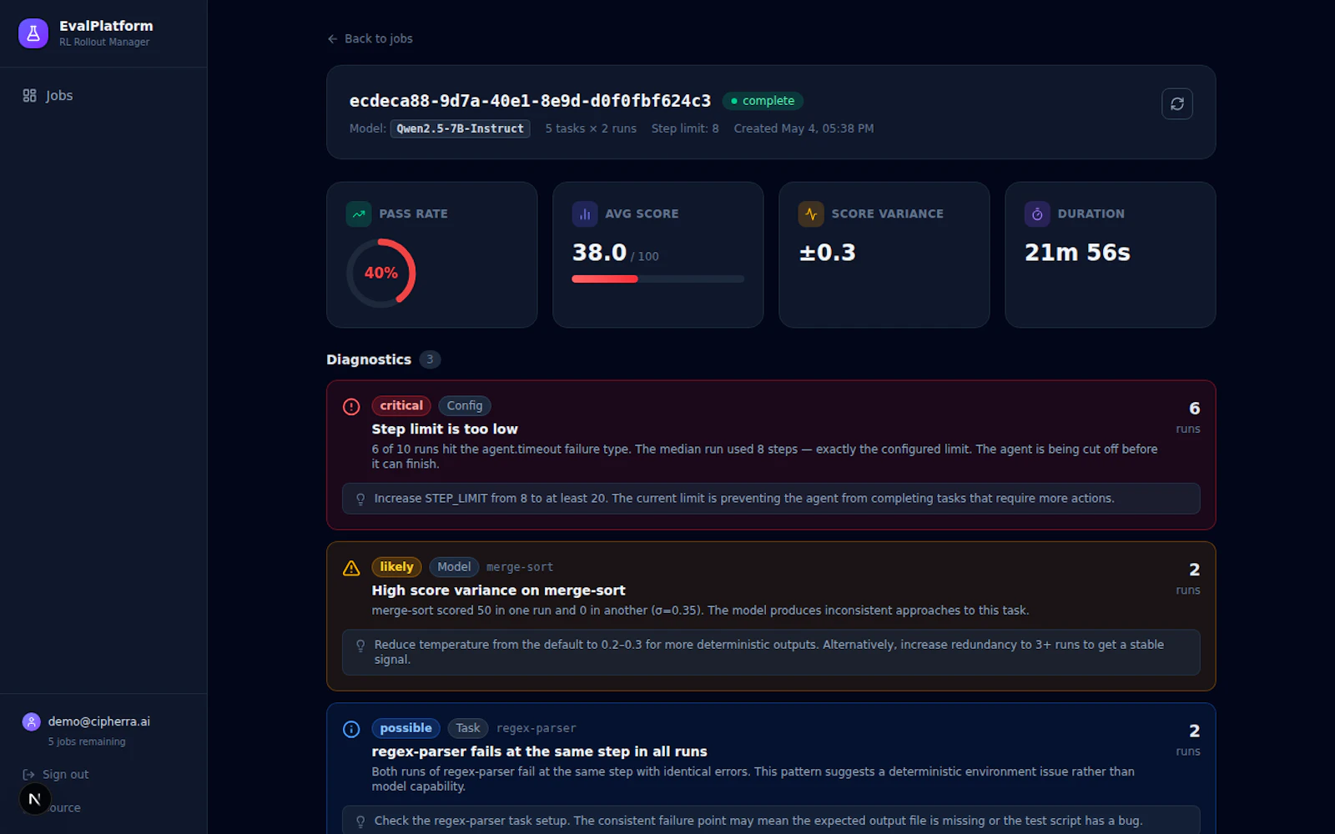The image size is (1335, 834).
Task: Click the Created May 4, 05:38 PM timestamp
Action: tap(804, 128)
